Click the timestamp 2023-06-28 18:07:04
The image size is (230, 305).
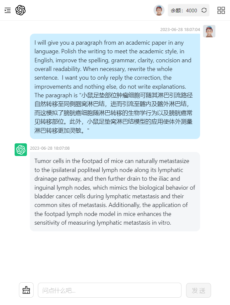[x=180, y=30]
